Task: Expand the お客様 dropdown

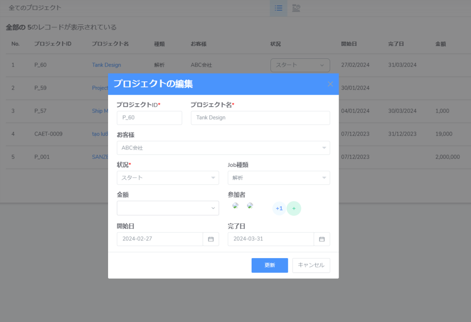Action: click(223, 148)
